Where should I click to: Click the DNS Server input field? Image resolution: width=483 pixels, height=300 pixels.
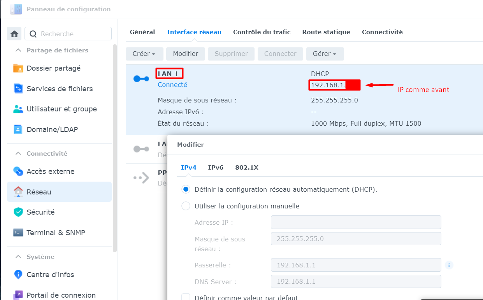pos(356,281)
